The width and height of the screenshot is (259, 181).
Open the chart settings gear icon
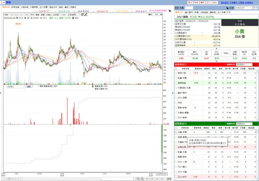(x=82, y=15)
